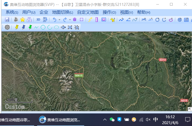Screen dimensions: 192x126
Task: Open the 地图切换(L) menu
Action: (63, 12)
